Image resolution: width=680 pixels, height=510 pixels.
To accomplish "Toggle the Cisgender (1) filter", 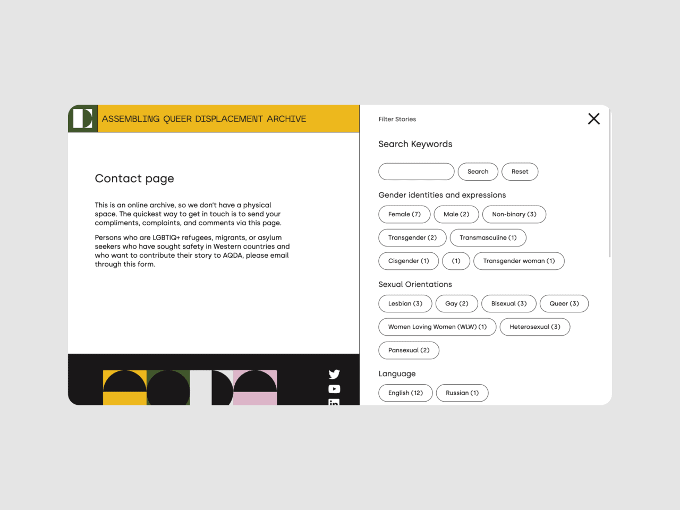I will [x=409, y=261].
